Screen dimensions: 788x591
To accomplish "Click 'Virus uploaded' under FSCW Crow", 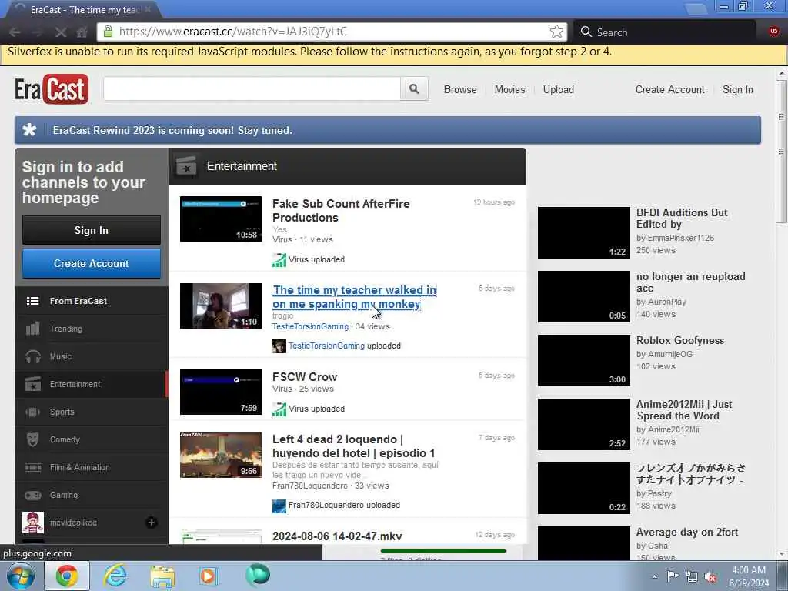I will (316, 409).
